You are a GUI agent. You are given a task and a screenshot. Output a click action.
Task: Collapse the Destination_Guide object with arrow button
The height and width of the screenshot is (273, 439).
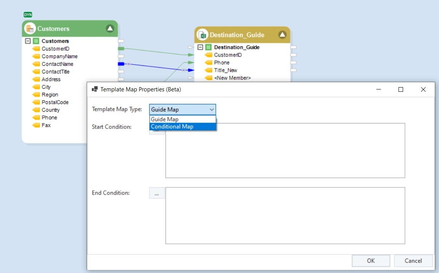pos(282,35)
